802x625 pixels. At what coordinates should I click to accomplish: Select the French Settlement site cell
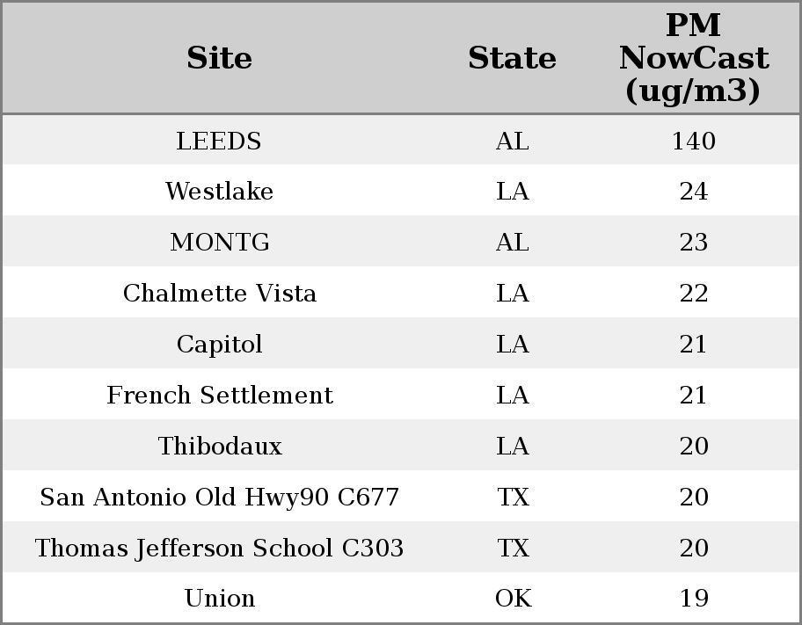coord(220,395)
